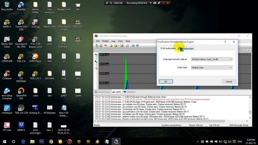
Task: Open Photoshop from the taskbar
Action: [42, 141]
